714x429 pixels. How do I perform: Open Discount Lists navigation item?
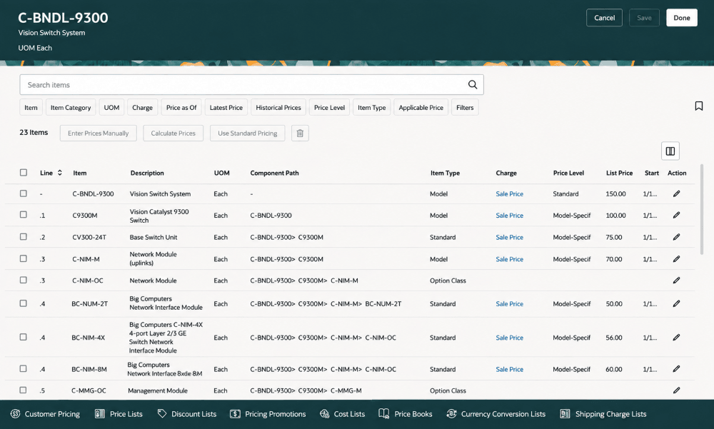pos(186,414)
